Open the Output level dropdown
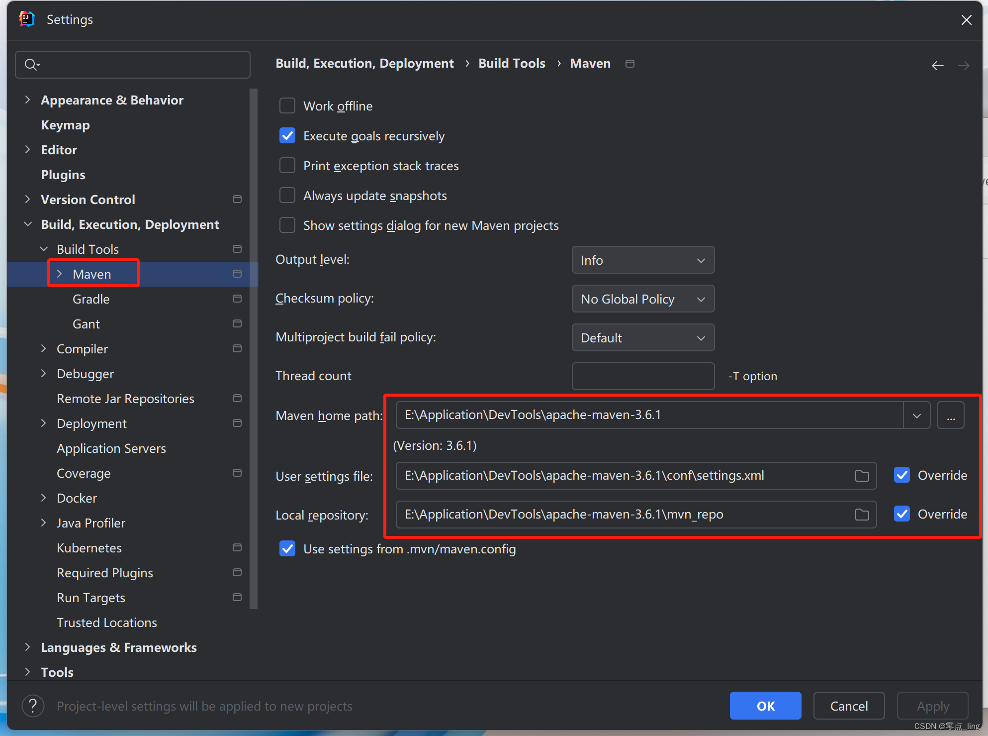Image resolution: width=988 pixels, height=736 pixels. (642, 260)
